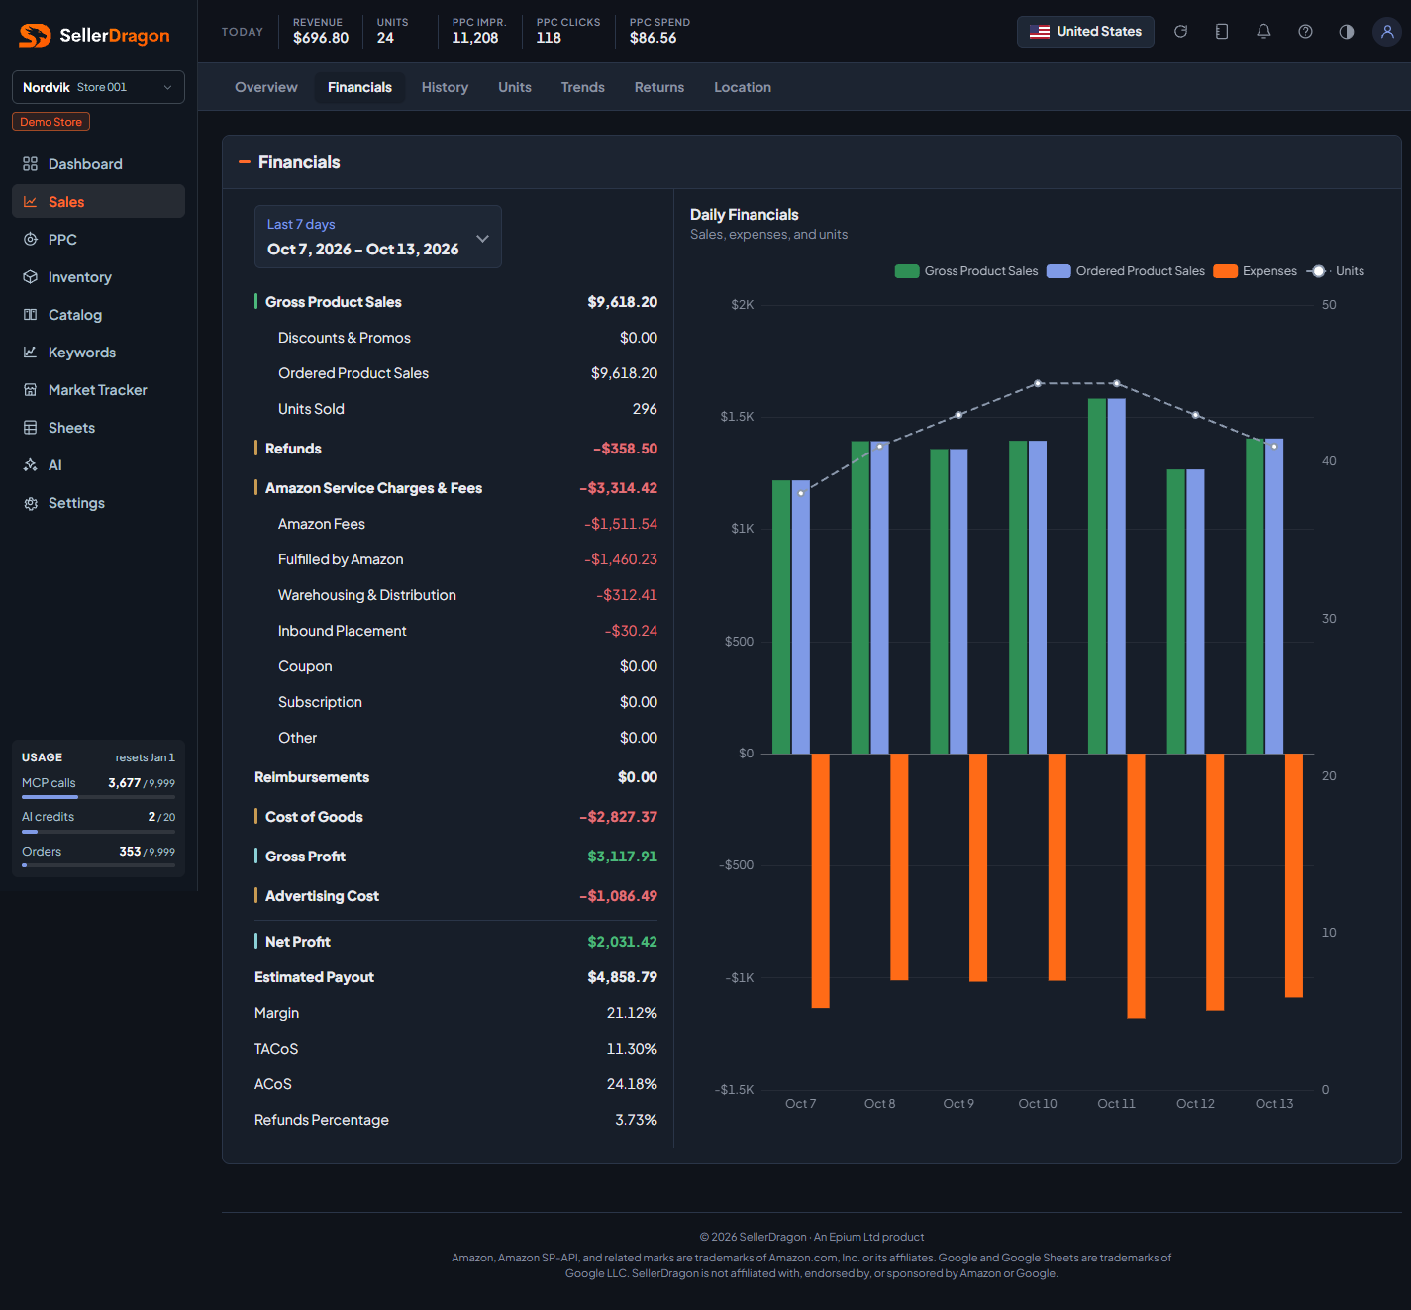Viewport: 1411px width, 1310px height.
Task: Switch to the History tab
Action: click(x=445, y=87)
